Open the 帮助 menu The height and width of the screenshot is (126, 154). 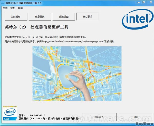[20, 8]
